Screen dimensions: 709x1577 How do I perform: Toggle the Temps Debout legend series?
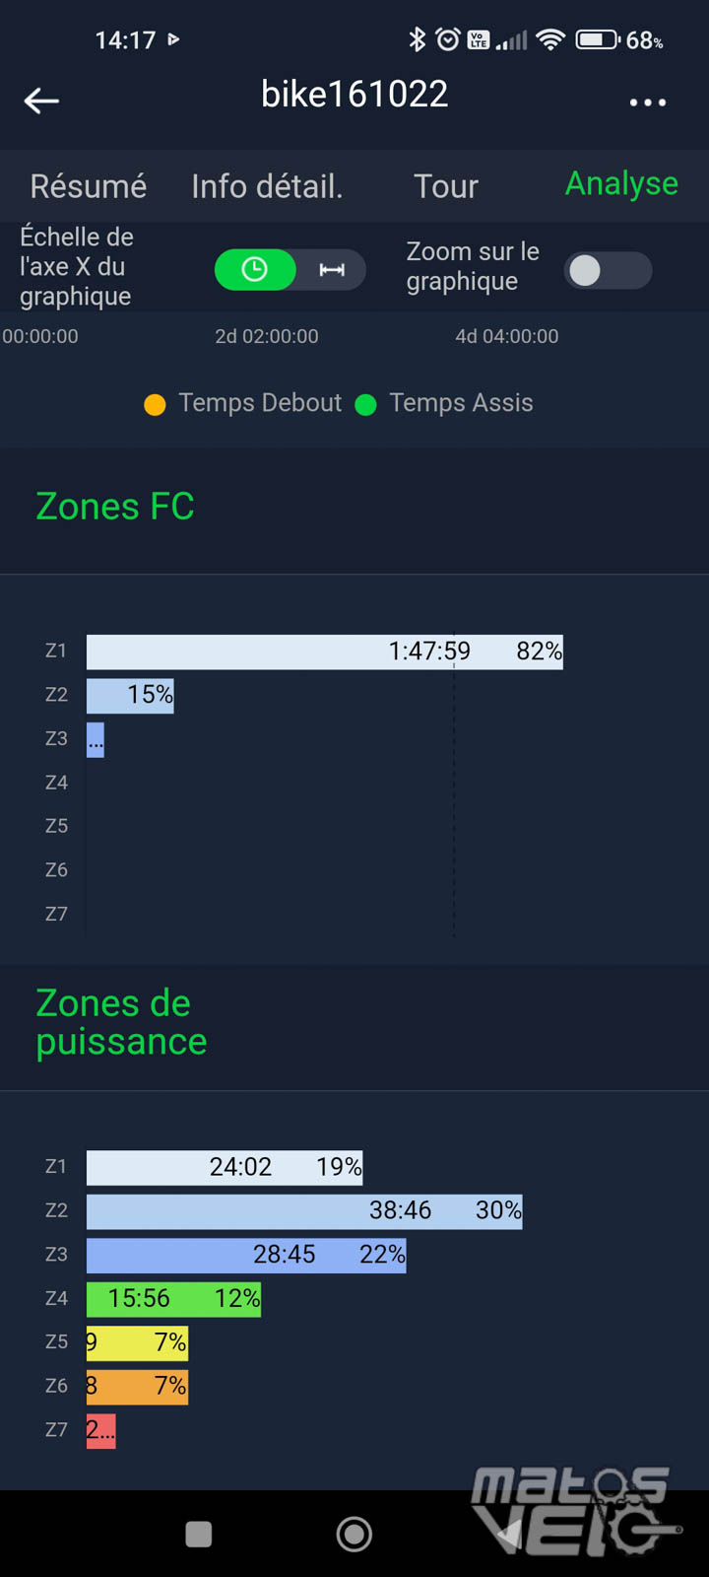(242, 403)
